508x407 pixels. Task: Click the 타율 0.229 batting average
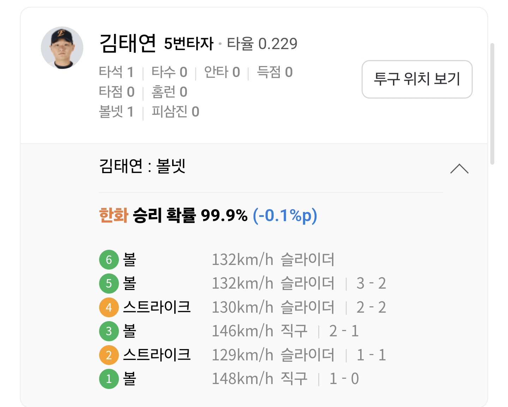click(262, 44)
